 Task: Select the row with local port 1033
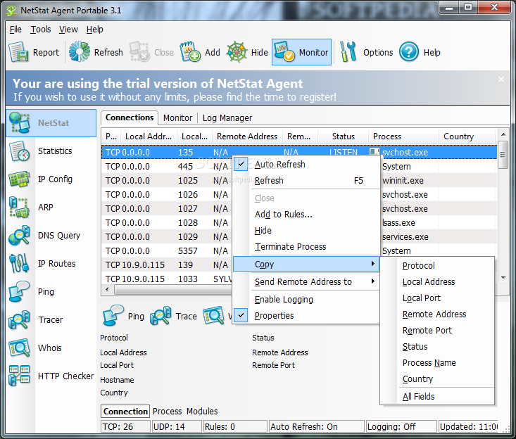point(299,279)
